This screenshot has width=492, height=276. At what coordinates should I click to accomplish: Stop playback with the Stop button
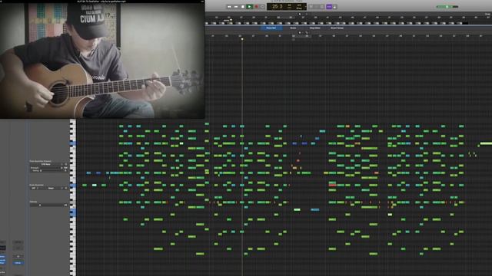coord(243,7)
